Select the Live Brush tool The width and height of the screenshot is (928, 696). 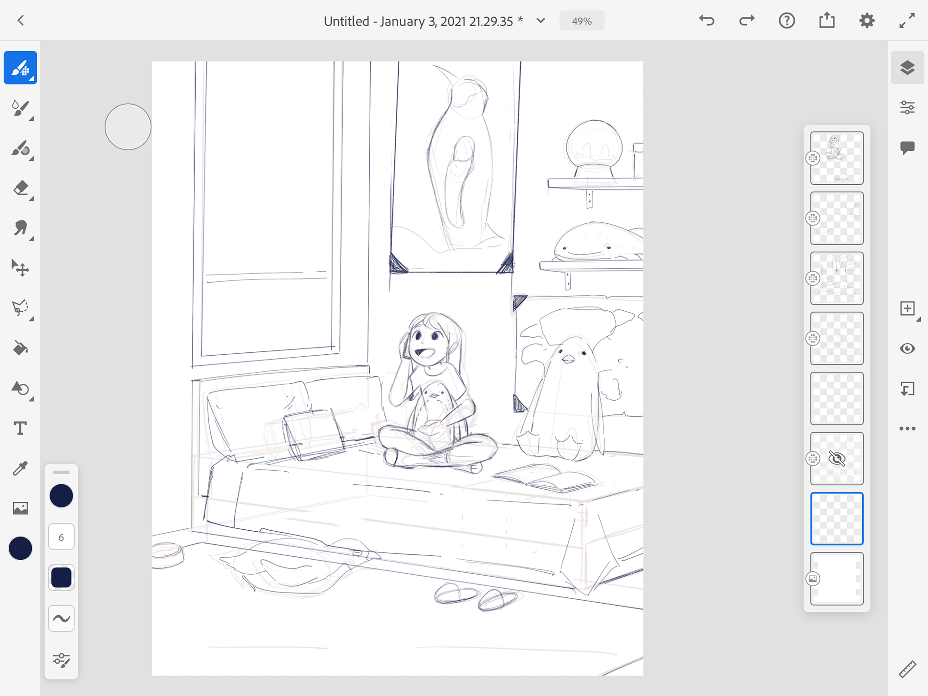coord(20,108)
